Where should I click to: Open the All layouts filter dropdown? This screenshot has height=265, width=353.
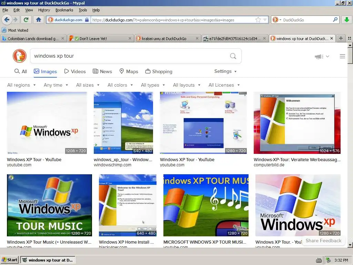click(186, 85)
